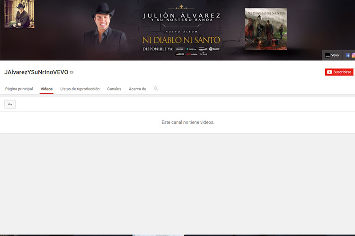Click the channel avatar thumbnail
This screenshot has height=236, width=355.
[x=19, y=14]
